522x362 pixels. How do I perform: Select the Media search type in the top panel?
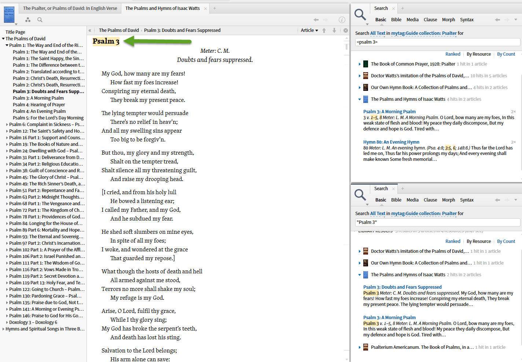(x=412, y=20)
